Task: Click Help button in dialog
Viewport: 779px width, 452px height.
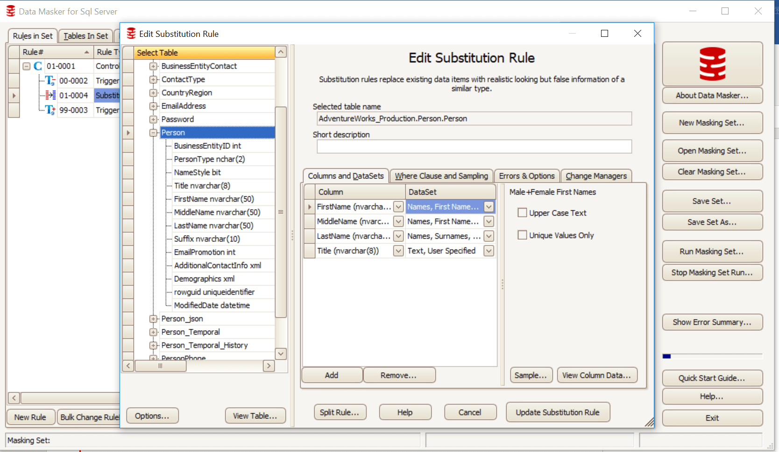Action: [x=405, y=412]
